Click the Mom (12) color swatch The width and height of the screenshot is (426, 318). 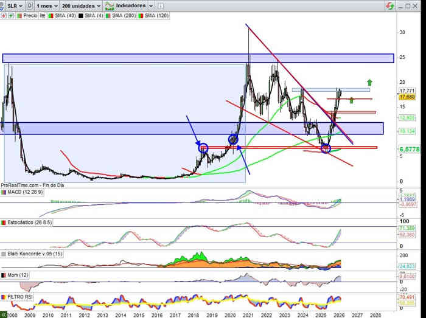(4, 275)
